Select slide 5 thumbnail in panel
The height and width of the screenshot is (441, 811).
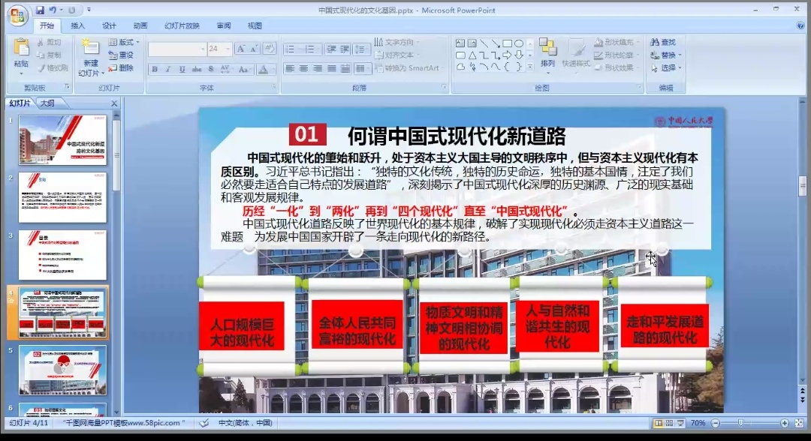[x=62, y=369]
